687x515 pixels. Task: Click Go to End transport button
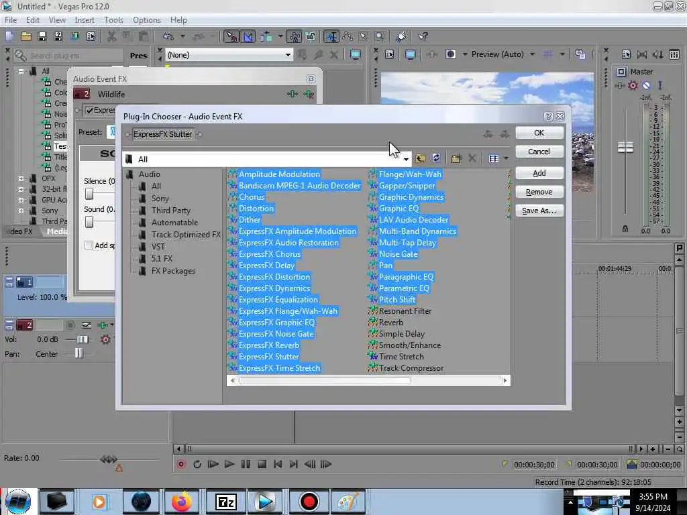[x=294, y=464]
